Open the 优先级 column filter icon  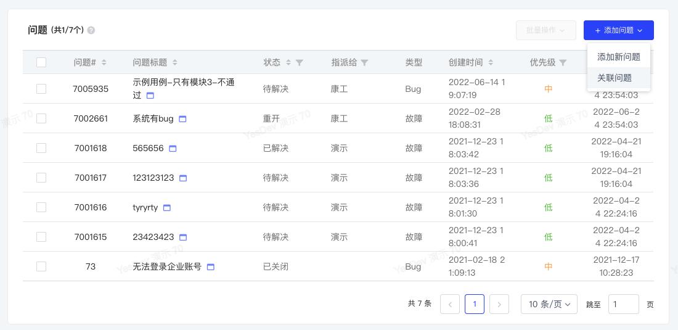pos(563,63)
